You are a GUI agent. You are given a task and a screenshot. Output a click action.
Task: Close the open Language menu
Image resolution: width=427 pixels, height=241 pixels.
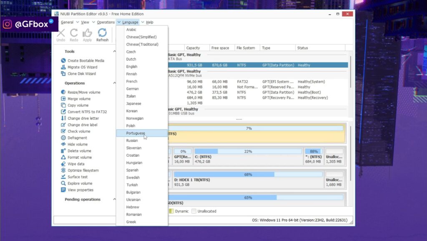point(130,23)
